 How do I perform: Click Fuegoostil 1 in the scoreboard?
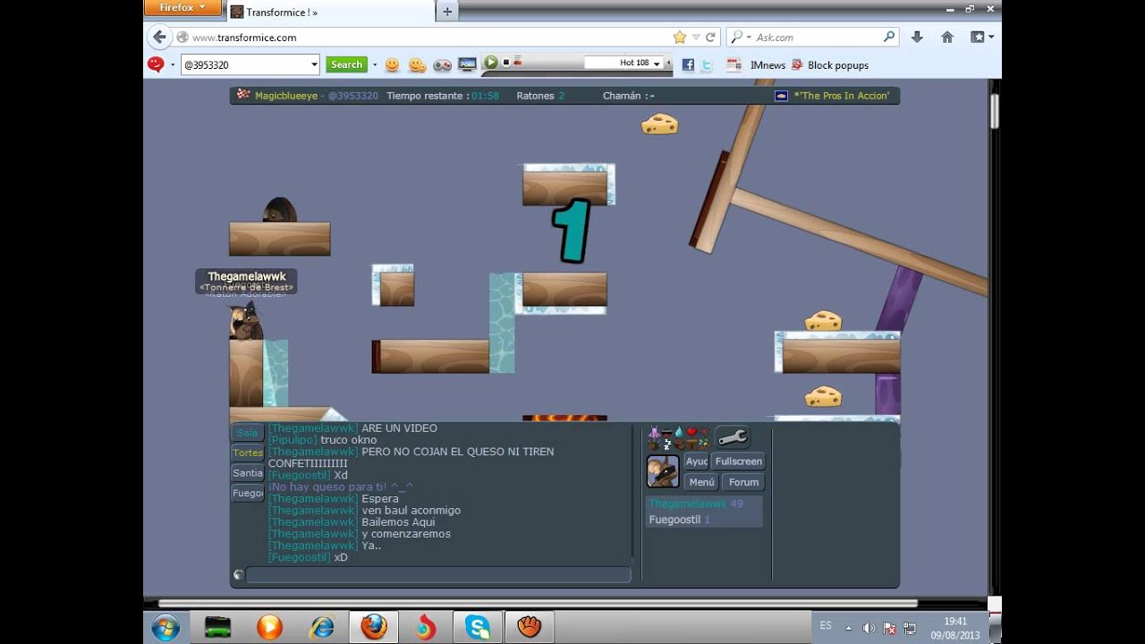(679, 519)
